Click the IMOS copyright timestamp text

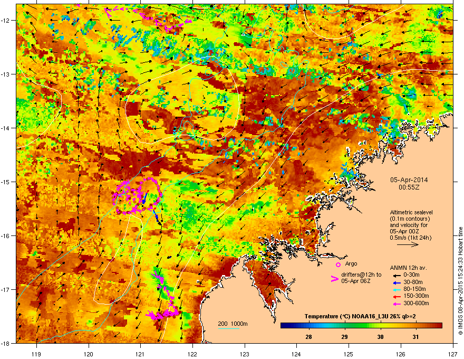pos(460,281)
